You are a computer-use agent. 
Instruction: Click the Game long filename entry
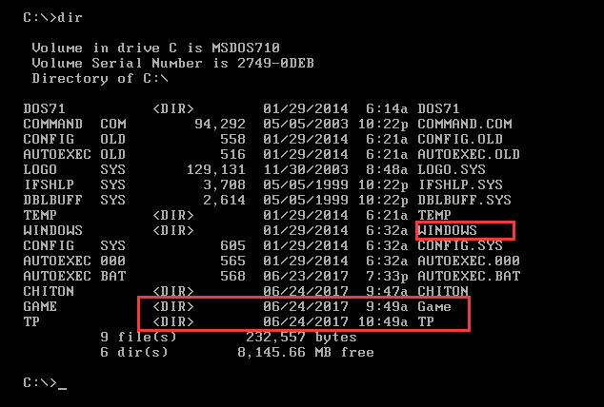[434, 306]
